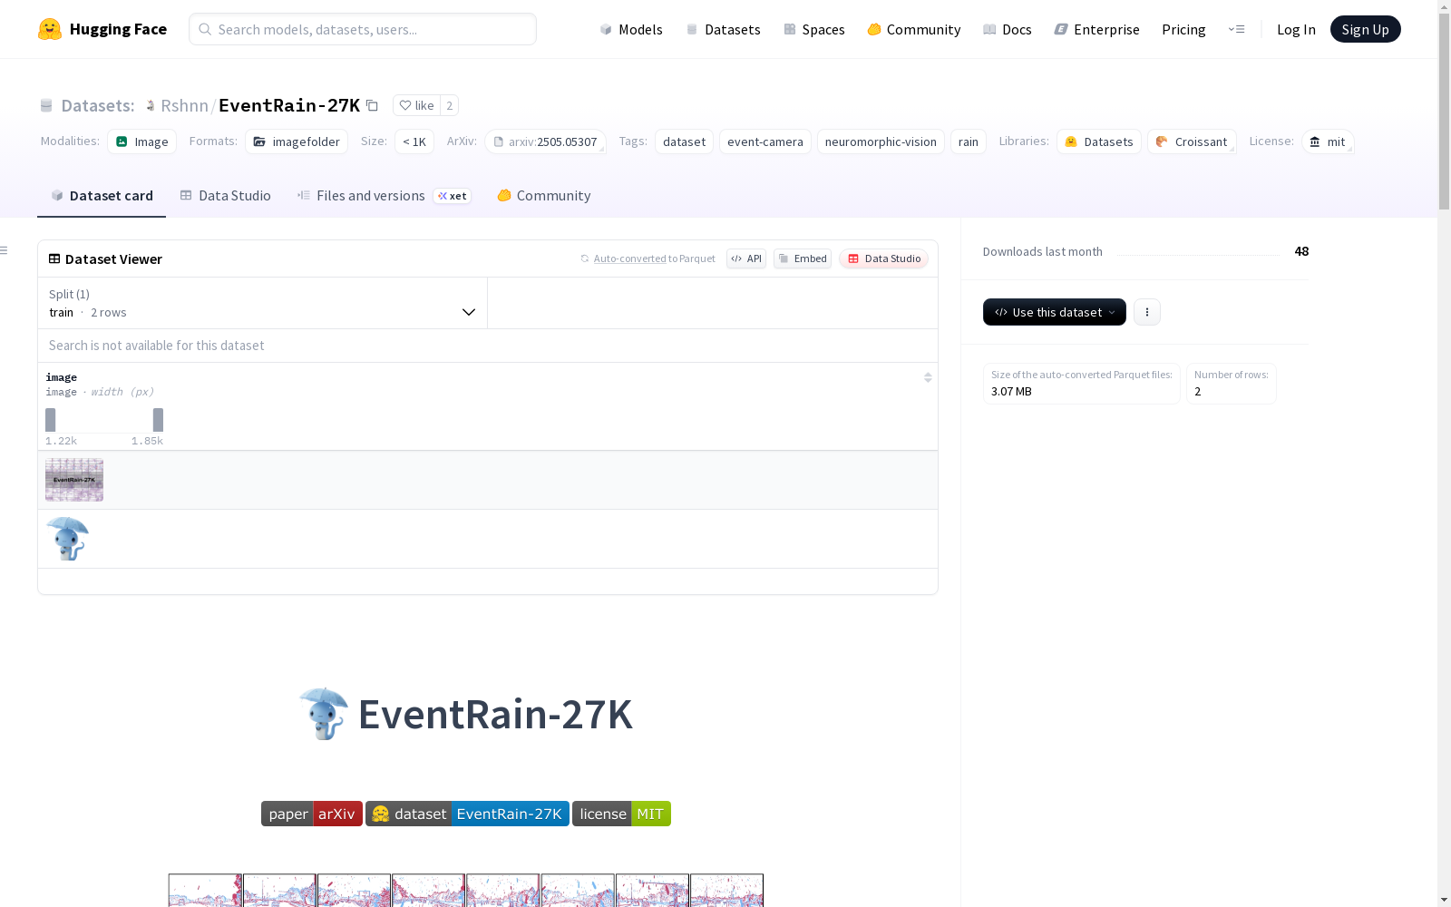Click the neuromorphic-vision tag
1451x907 pixels.
[881, 141]
